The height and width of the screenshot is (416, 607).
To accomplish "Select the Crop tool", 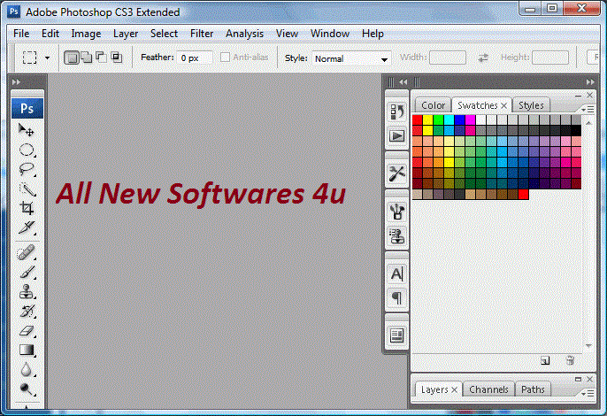I will (x=27, y=208).
